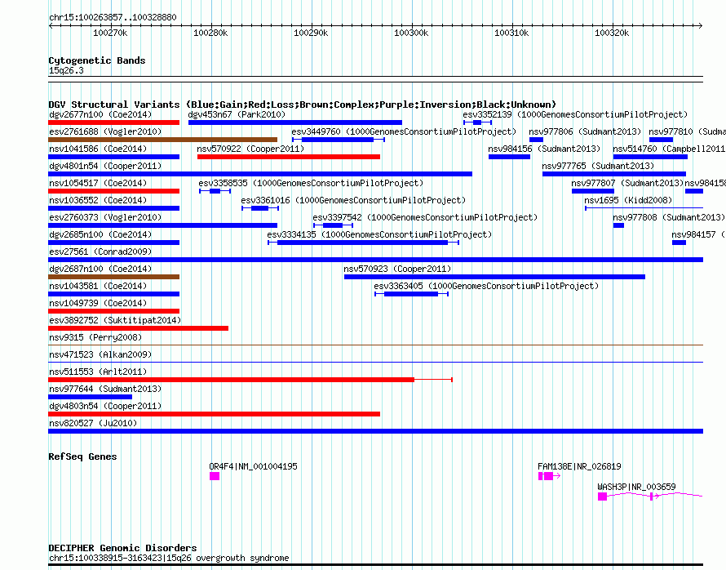This screenshot has height=570, width=726.
Task: Click the RefSeq Genes track title
Action: coord(82,456)
